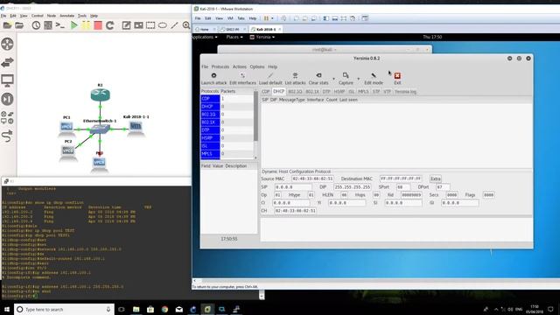Reload all nodes in GNS3 toolbar
This screenshot has width=560, height=315.
pyautogui.click(x=110, y=25)
